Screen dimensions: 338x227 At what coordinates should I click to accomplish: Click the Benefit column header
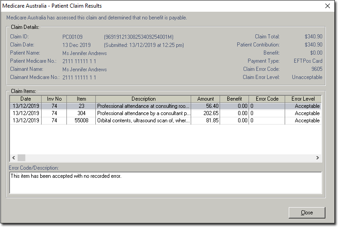click(234, 99)
